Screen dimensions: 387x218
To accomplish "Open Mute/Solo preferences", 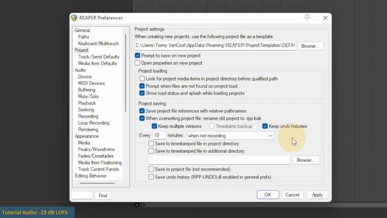I will 88,96.
